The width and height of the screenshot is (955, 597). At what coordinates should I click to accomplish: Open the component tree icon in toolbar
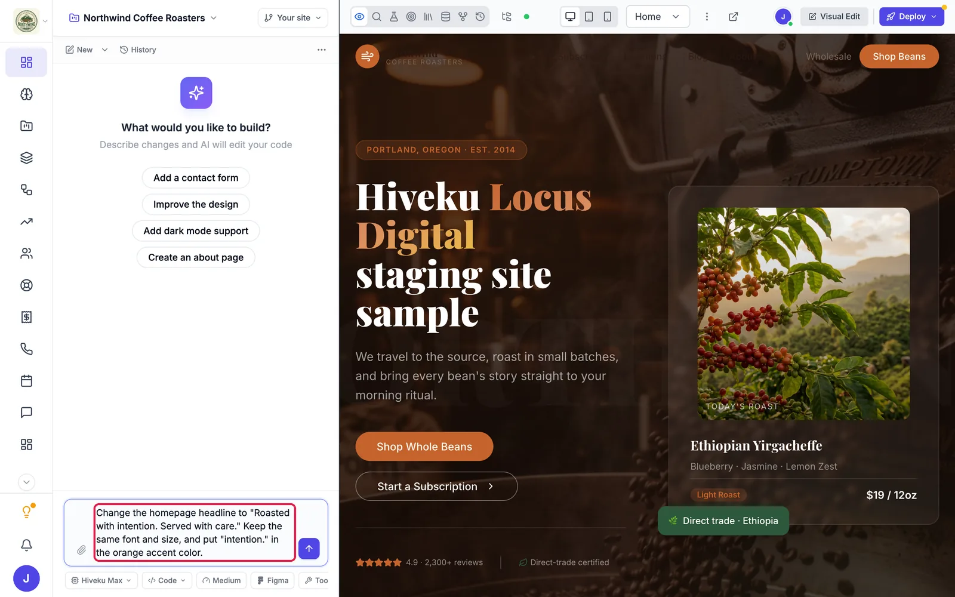507,17
